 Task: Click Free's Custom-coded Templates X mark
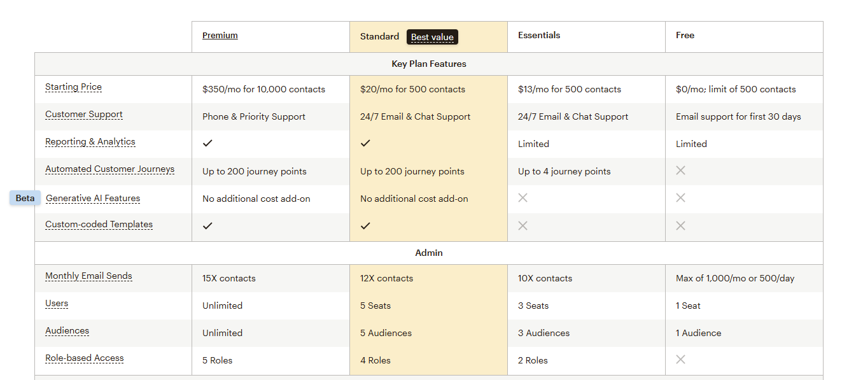(680, 225)
